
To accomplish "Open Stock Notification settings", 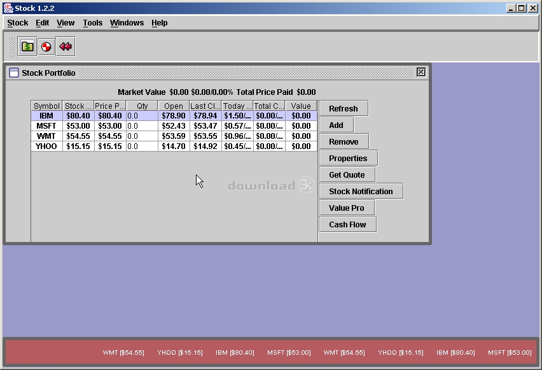I will [361, 192].
